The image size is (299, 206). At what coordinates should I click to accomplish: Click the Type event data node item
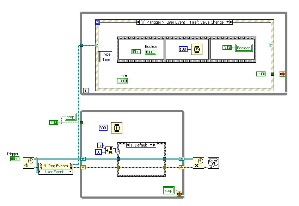click(x=106, y=54)
